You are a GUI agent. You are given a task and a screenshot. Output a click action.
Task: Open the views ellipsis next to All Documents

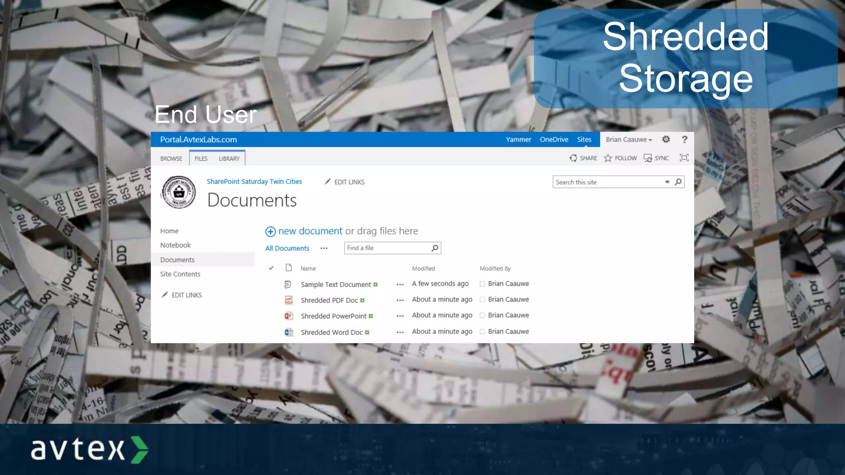(324, 248)
